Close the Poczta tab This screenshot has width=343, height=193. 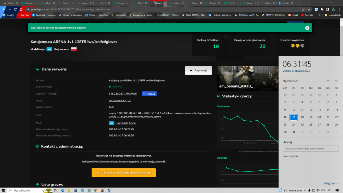pyautogui.click(x=292, y=3)
